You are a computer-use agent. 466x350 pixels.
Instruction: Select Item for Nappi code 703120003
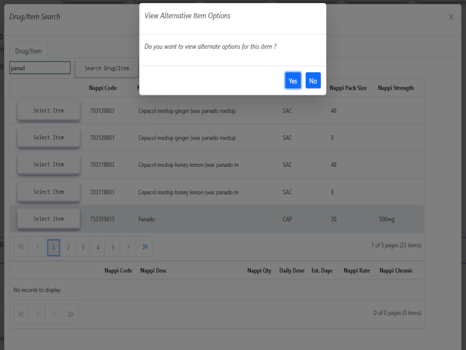click(48, 110)
